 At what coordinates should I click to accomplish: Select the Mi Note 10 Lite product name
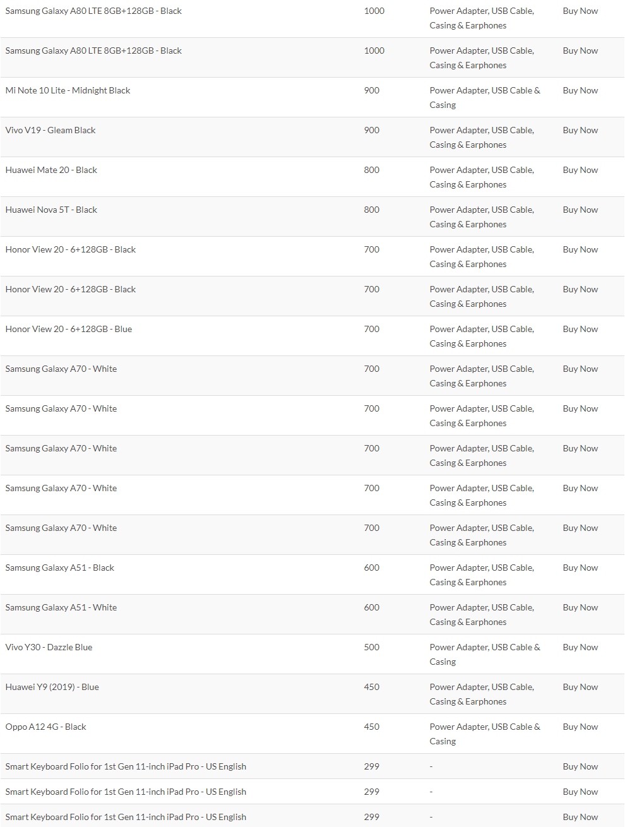point(68,90)
